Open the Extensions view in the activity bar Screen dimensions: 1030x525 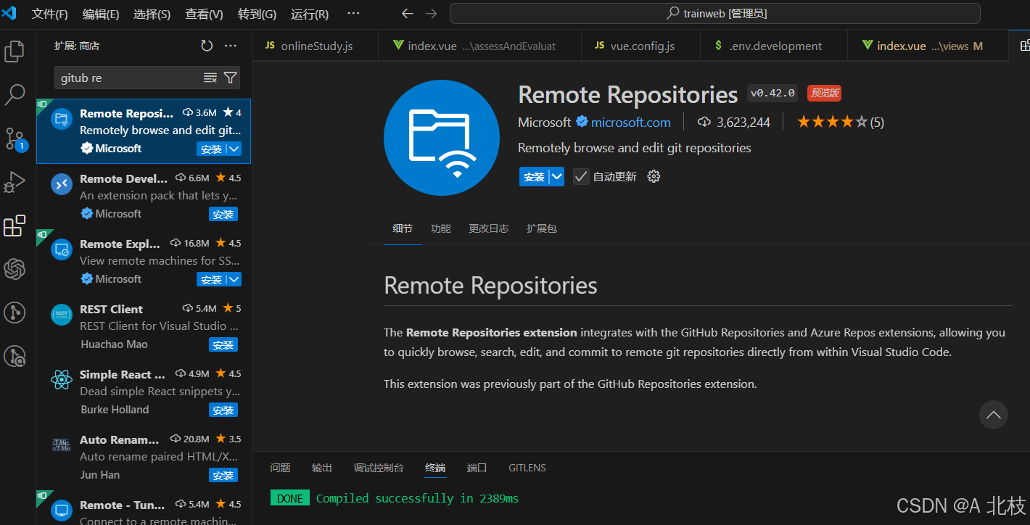pyautogui.click(x=15, y=226)
